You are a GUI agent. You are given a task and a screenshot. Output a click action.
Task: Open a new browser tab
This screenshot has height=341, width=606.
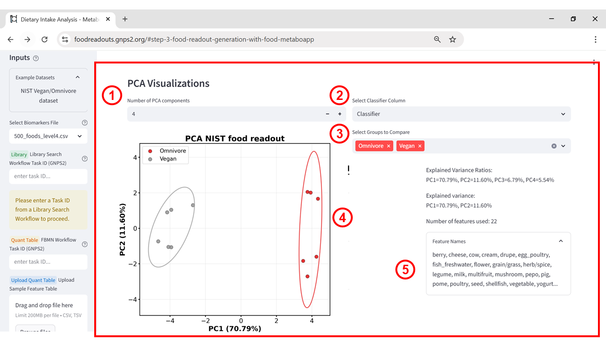[125, 19]
